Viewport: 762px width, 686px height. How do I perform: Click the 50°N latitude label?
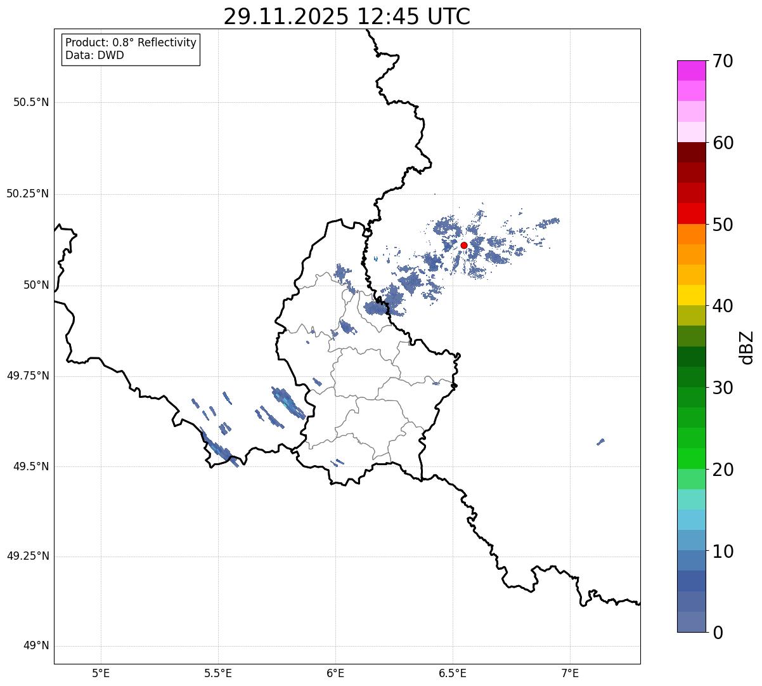pyautogui.click(x=36, y=285)
